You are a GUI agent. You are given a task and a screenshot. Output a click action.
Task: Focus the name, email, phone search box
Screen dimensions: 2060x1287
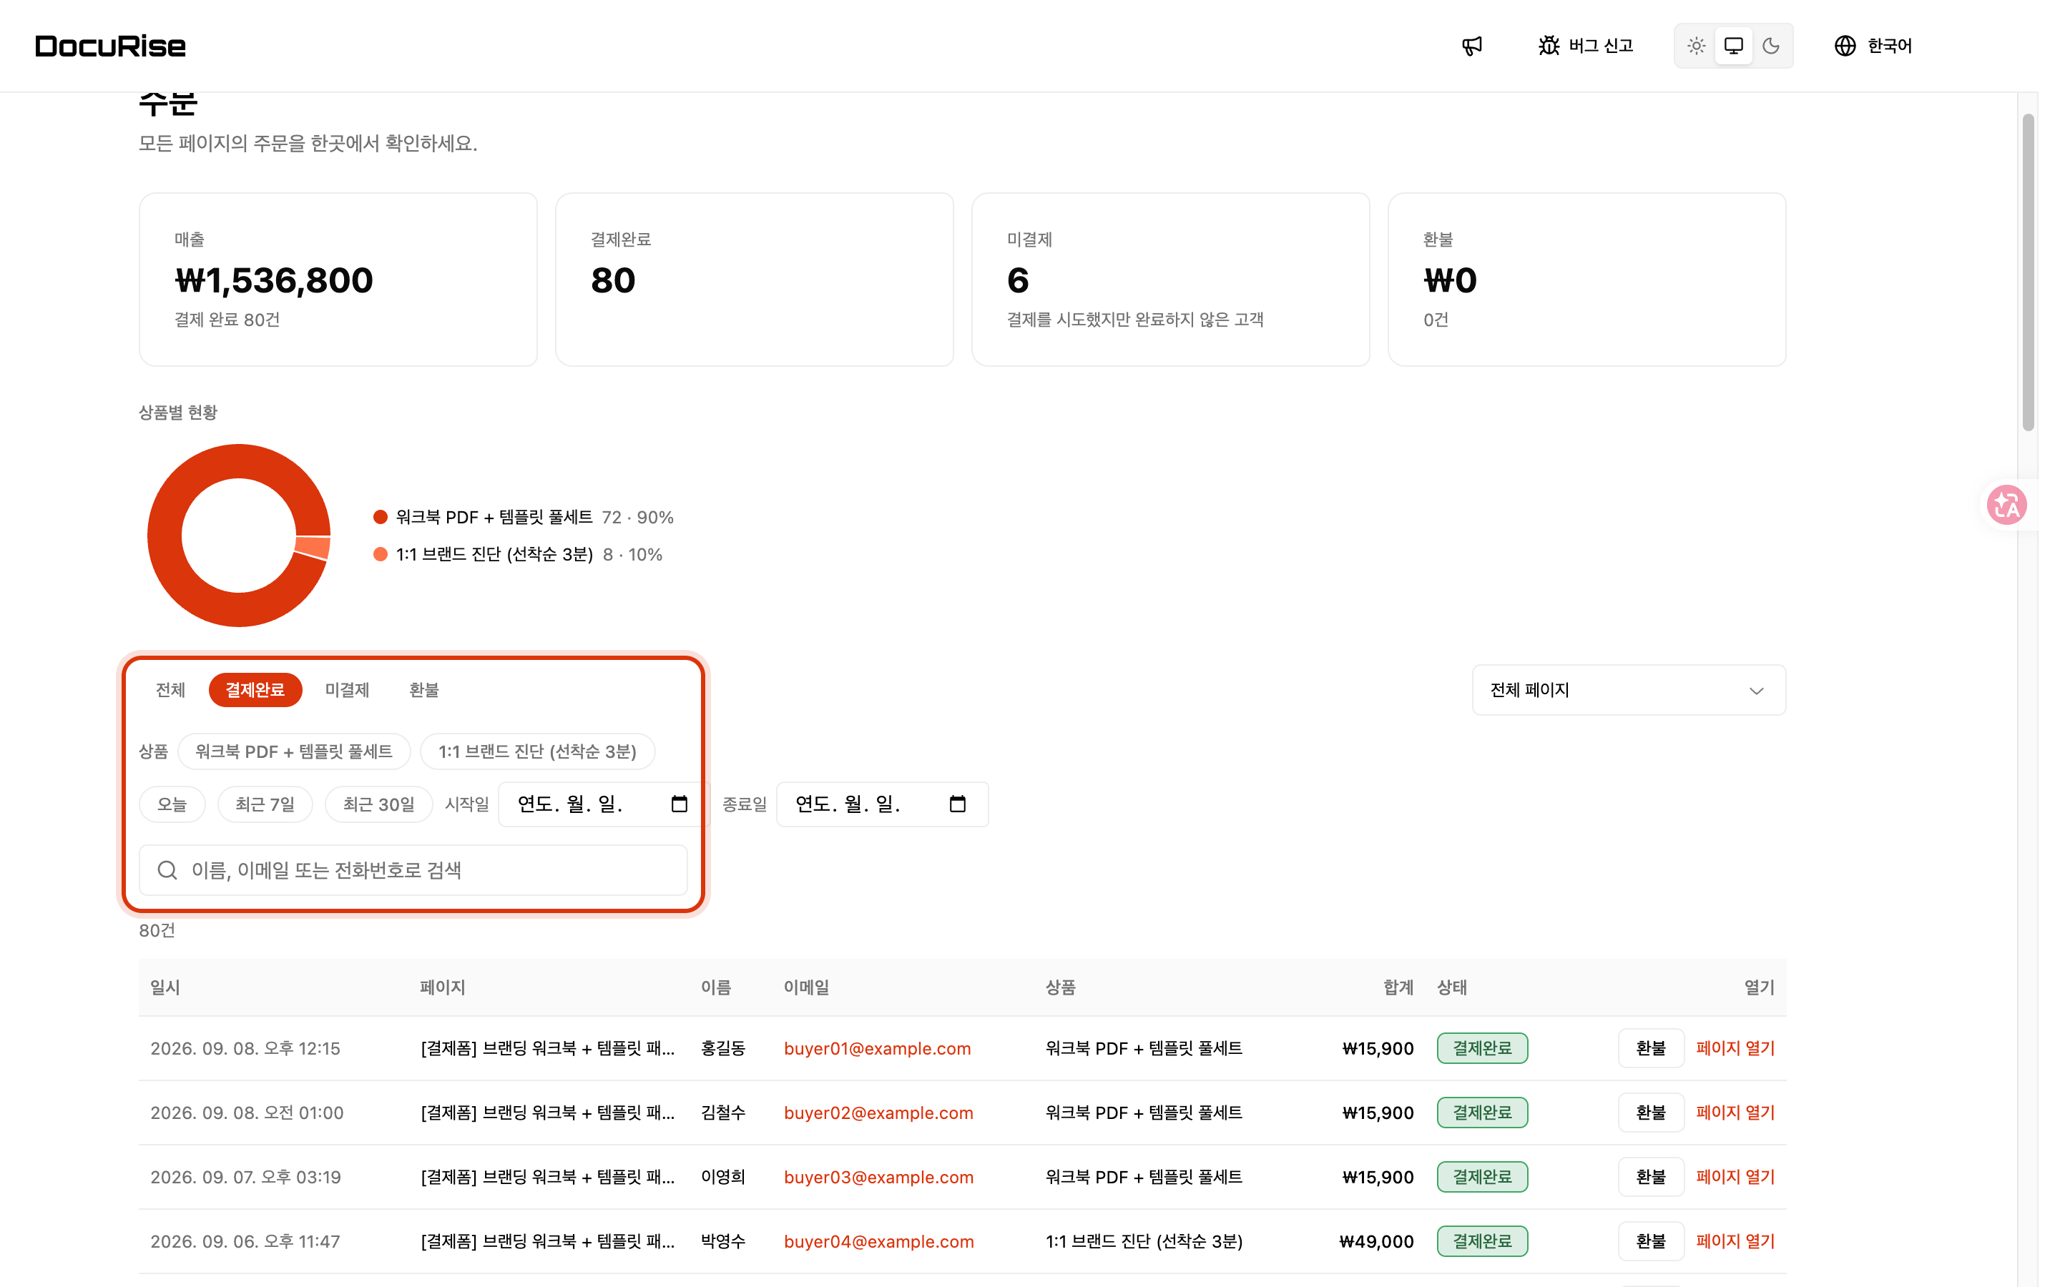pos(413,870)
